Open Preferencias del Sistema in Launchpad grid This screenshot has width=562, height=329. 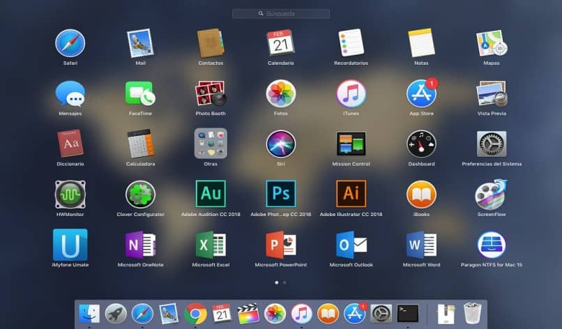(492, 144)
